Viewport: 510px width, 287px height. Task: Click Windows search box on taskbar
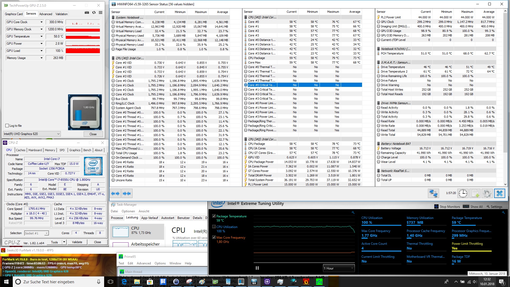(x=58, y=282)
